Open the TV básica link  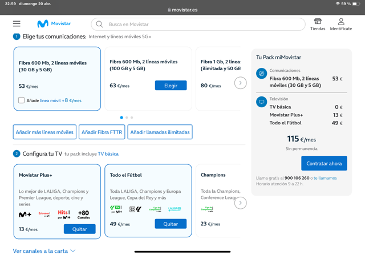[x=108, y=154]
